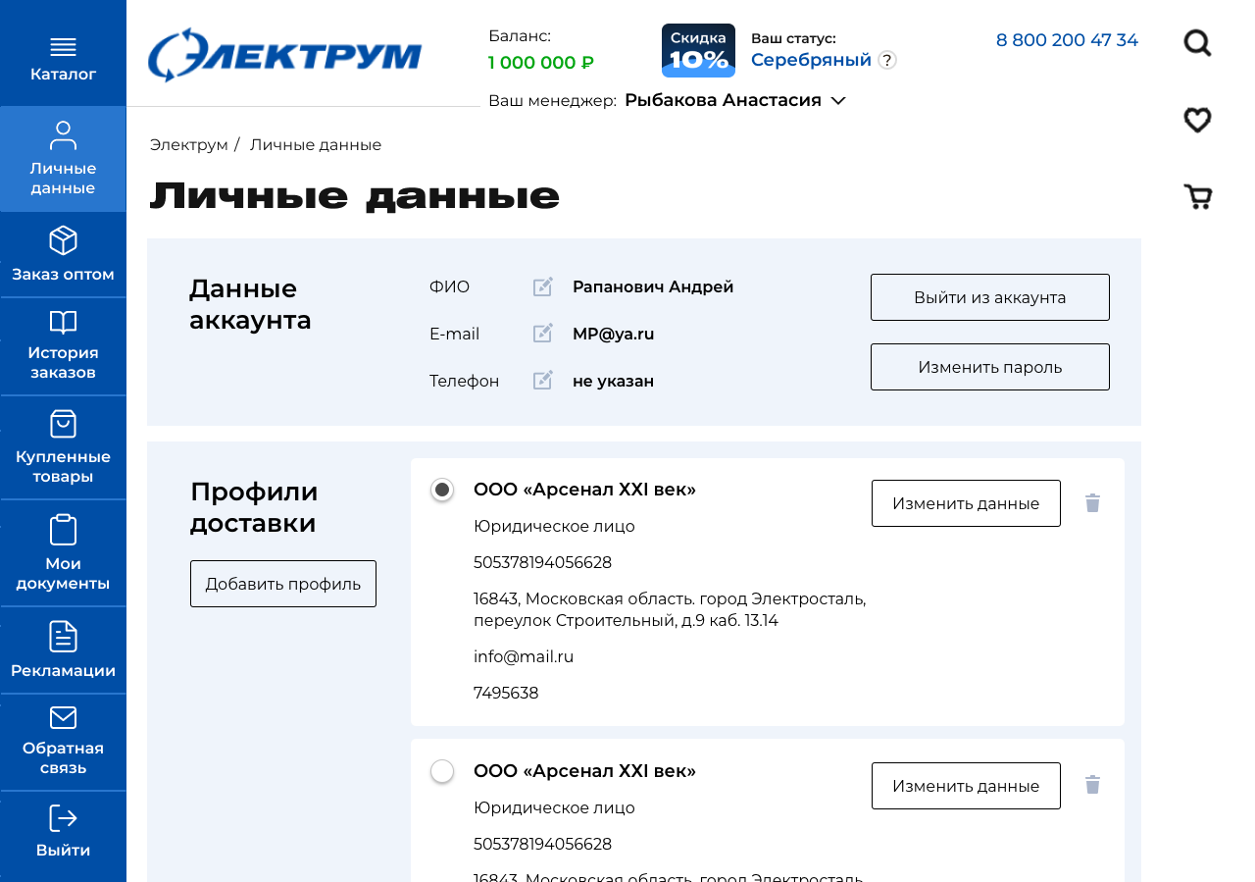Click the E-mail edit pencil icon

pyautogui.click(x=543, y=334)
